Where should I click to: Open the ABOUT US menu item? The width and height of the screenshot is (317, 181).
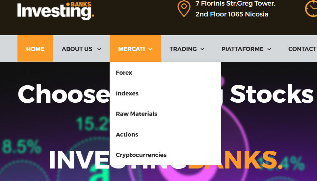77,49
